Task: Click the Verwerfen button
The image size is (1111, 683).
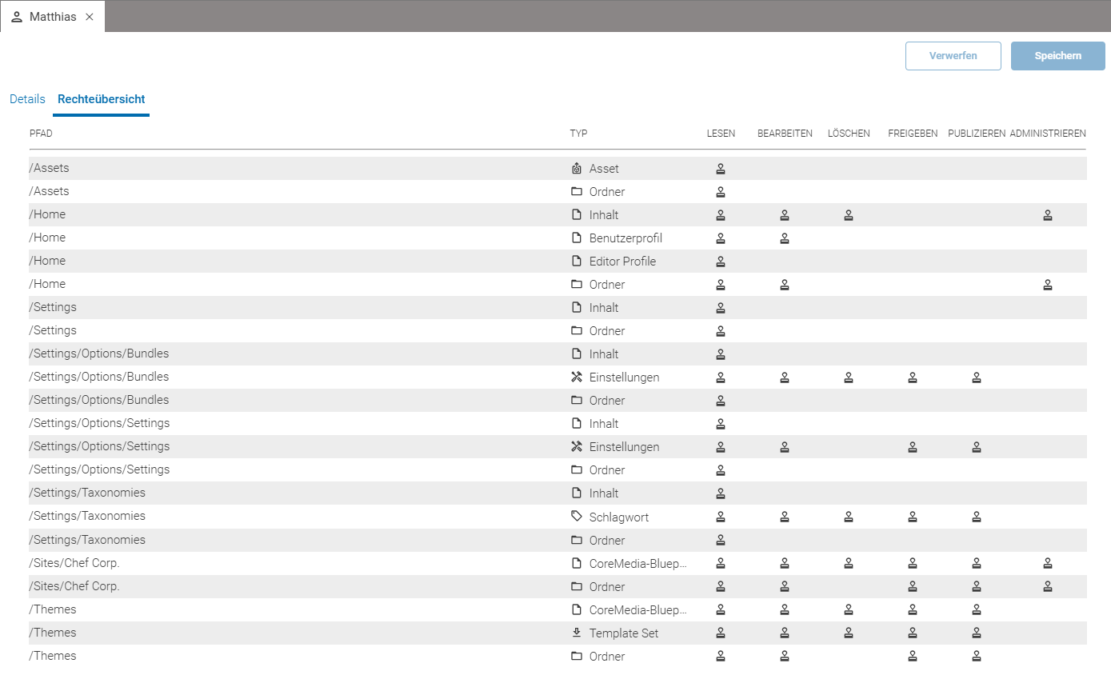Action: pos(953,56)
